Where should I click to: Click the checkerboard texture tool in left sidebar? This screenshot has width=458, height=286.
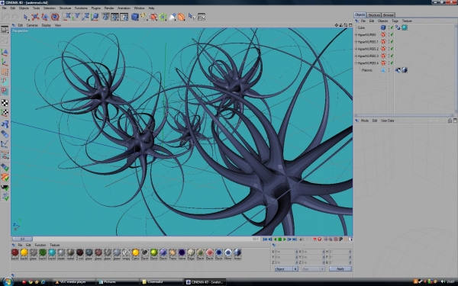coord(5,103)
